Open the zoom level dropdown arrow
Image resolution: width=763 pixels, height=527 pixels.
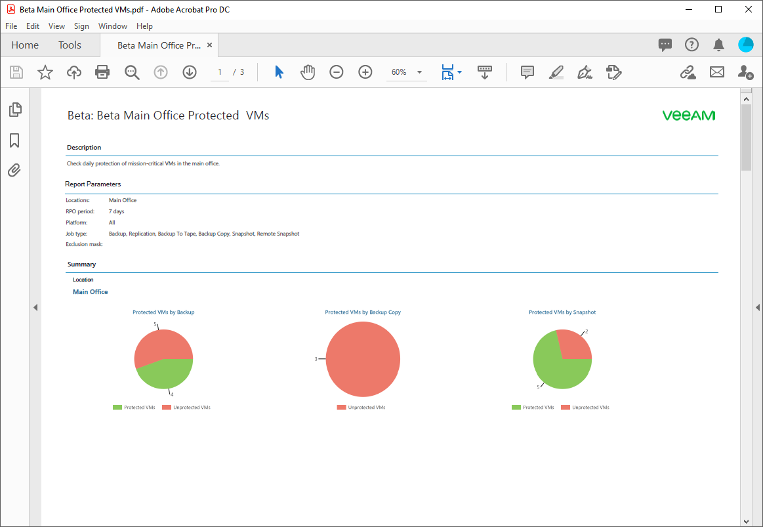click(x=419, y=72)
